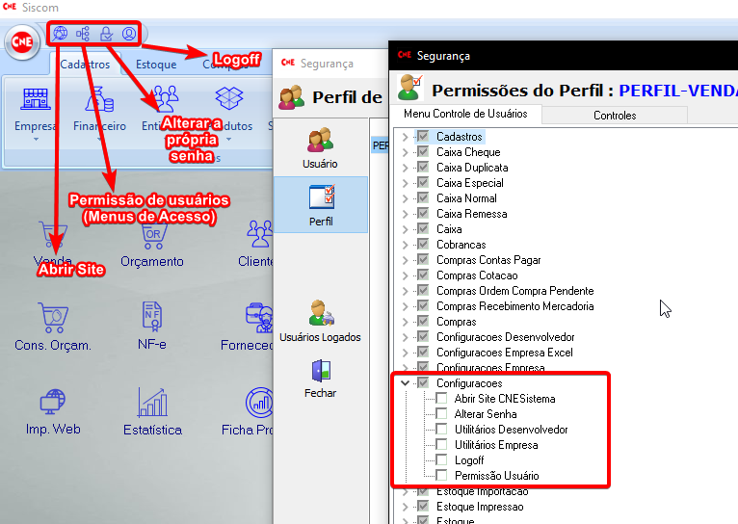Switch to the Controles tab
The image size is (738, 524).
pyautogui.click(x=614, y=116)
